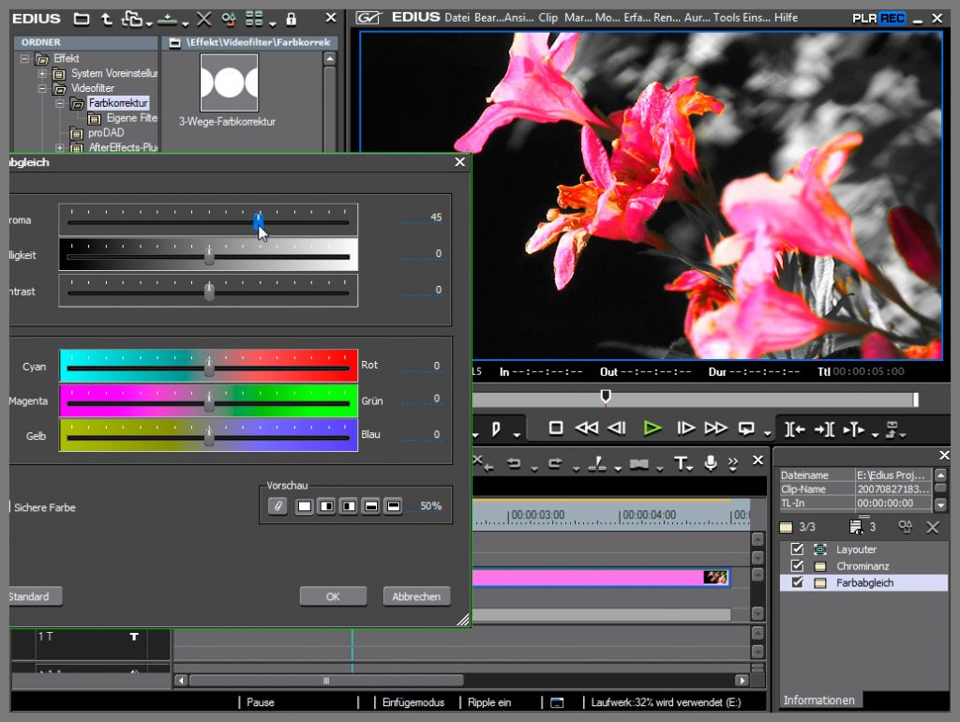Click the voice-over microphone icon in timeline toolbar
The image size is (960, 722).
tap(711, 463)
